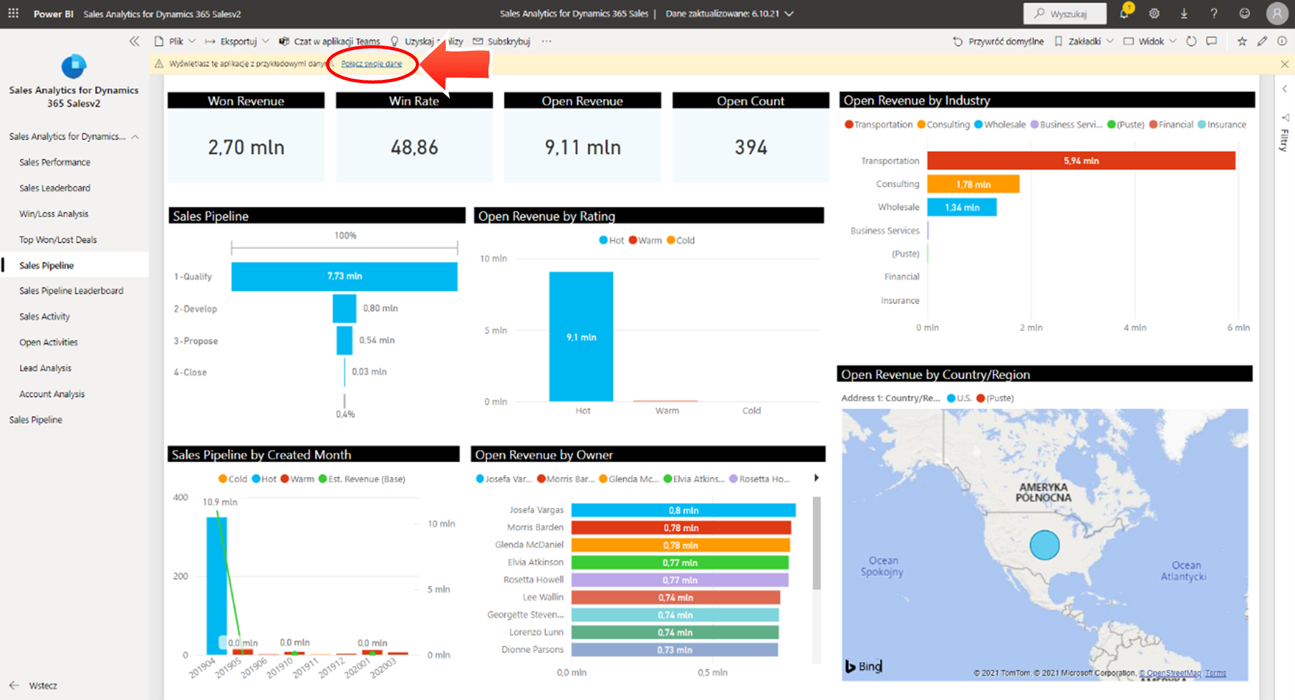The height and width of the screenshot is (700, 1295).
Task: Open the Plik menu
Action: click(x=175, y=41)
